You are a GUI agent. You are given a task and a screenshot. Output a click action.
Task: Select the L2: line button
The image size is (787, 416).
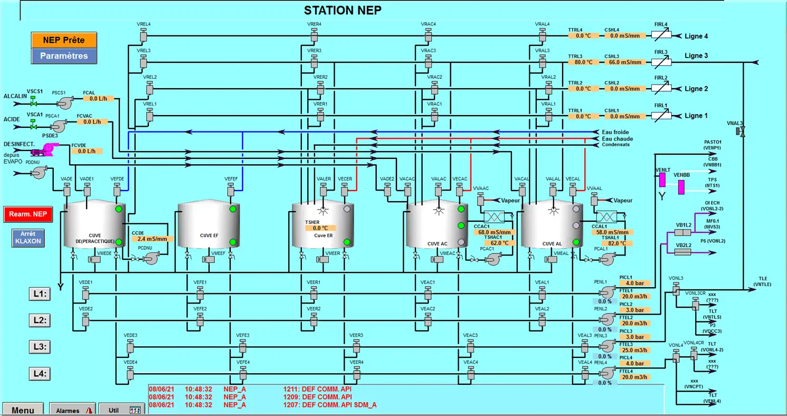point(40,320)
